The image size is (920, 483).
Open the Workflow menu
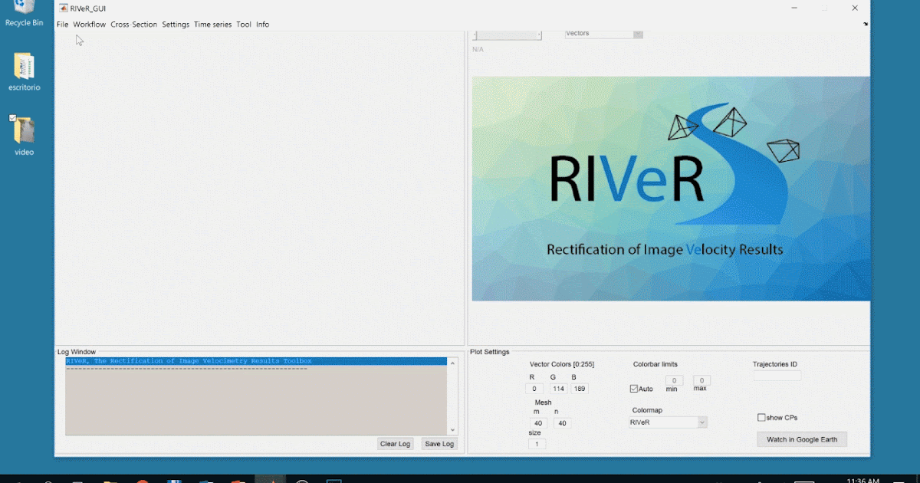[x=89, y=24]
